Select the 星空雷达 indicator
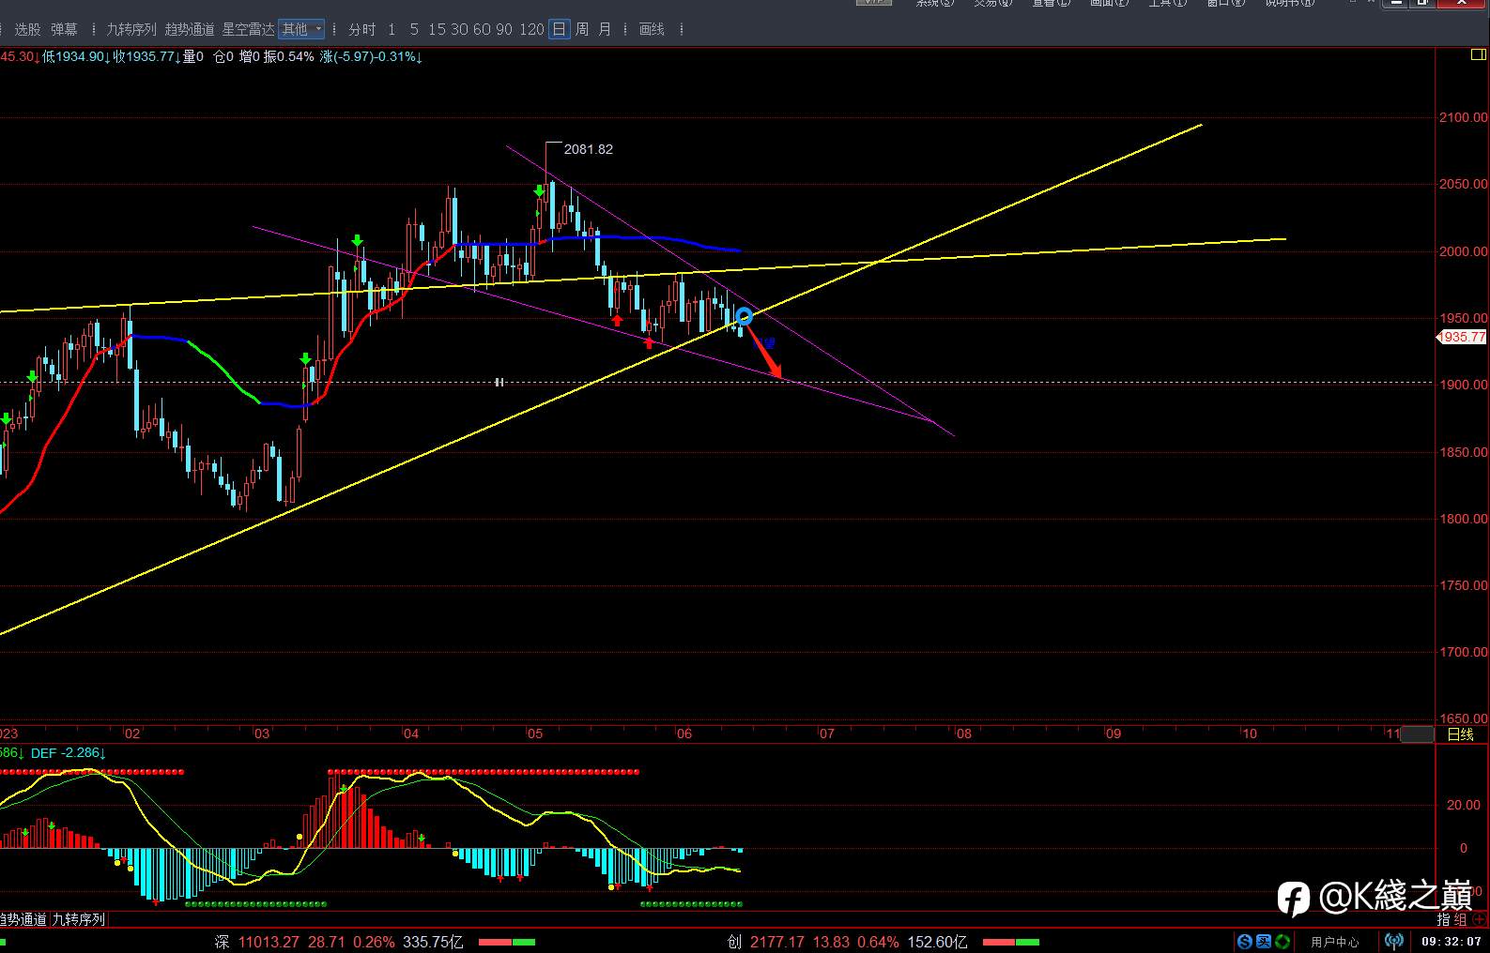1490x953 pixels. 248,30
